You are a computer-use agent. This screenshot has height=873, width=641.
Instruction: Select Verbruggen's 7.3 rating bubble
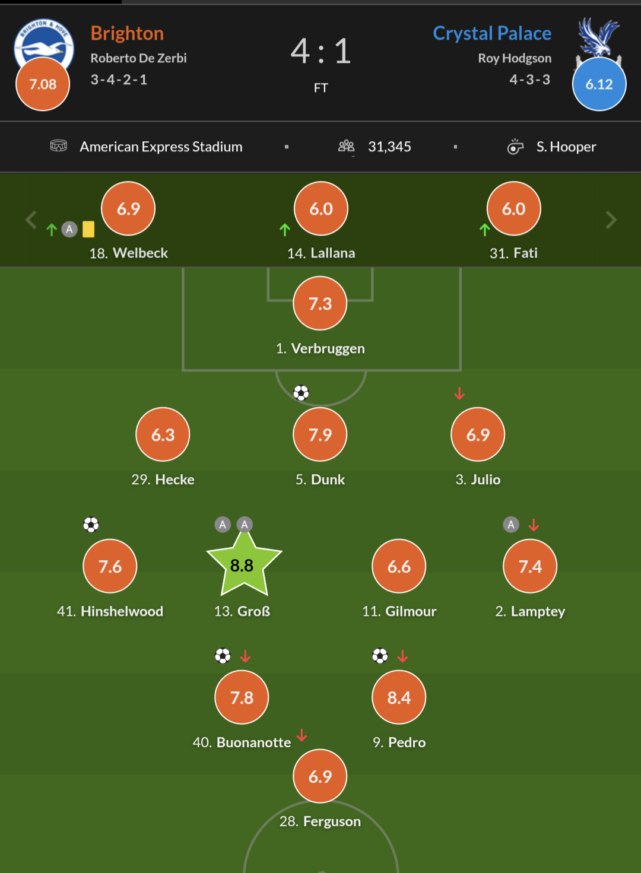click(320, 303)
